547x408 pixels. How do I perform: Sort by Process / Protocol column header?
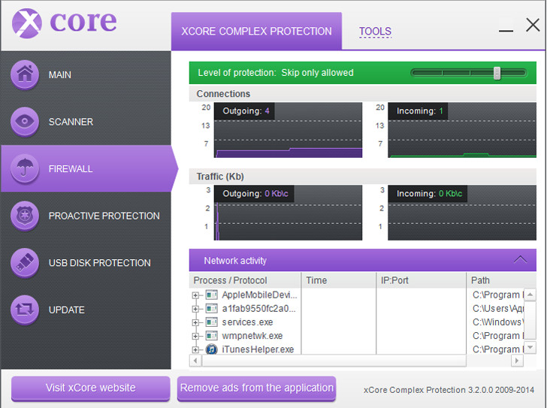click(x=245, y=280)
